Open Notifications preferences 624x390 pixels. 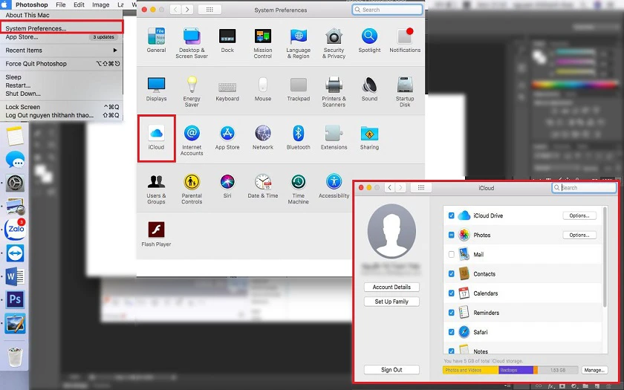pos(405,41)
